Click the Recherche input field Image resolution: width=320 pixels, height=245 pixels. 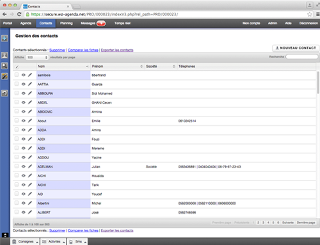tap(302, 57)
